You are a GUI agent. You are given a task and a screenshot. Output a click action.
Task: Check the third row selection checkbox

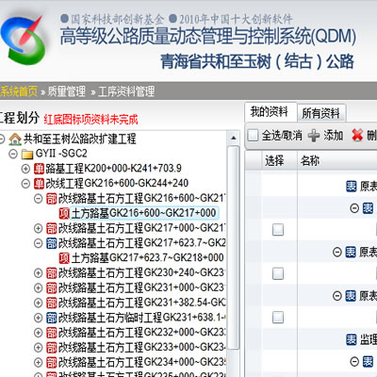278,318
